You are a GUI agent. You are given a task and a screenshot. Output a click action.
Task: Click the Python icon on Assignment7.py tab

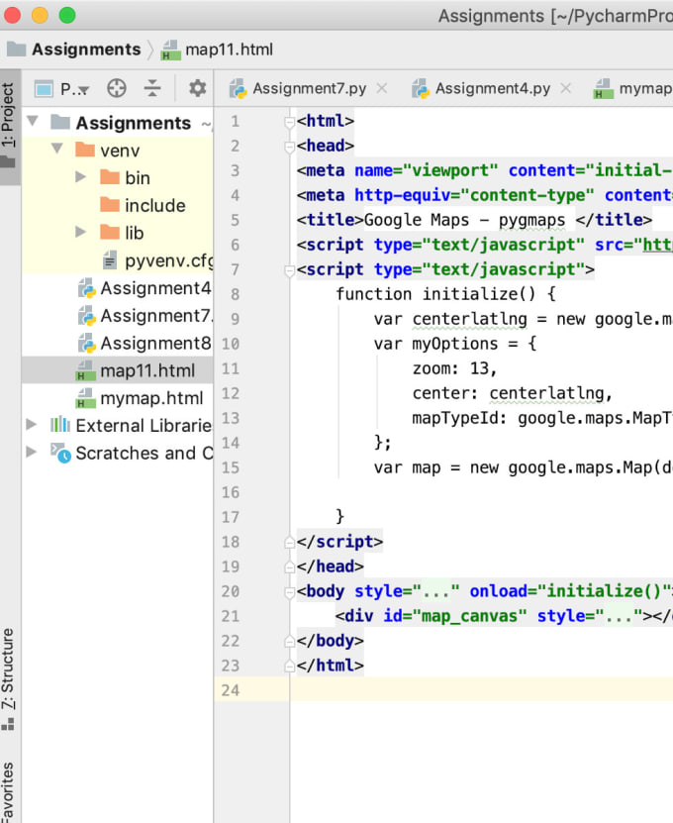(238, 89)
